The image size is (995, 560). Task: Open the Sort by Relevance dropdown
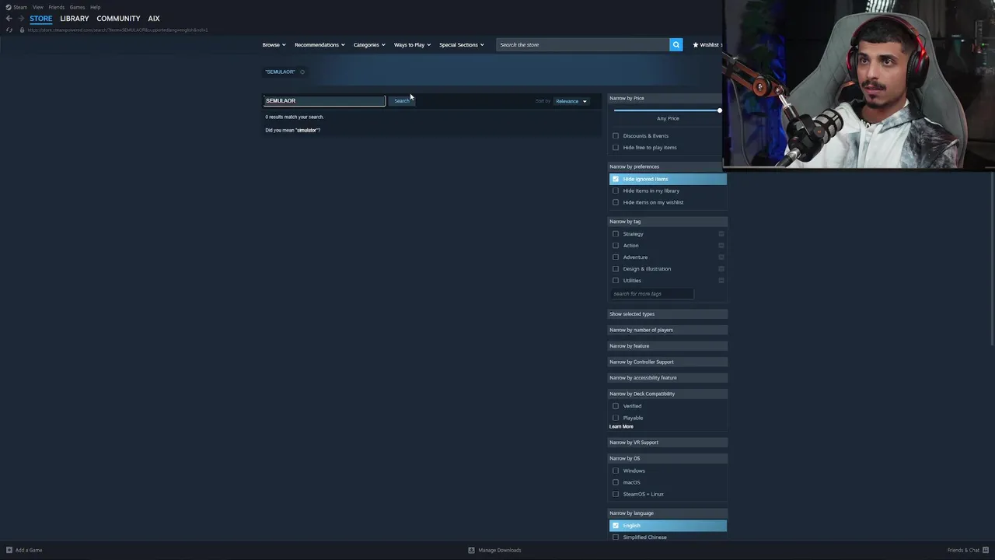click(x=571, y=101)
